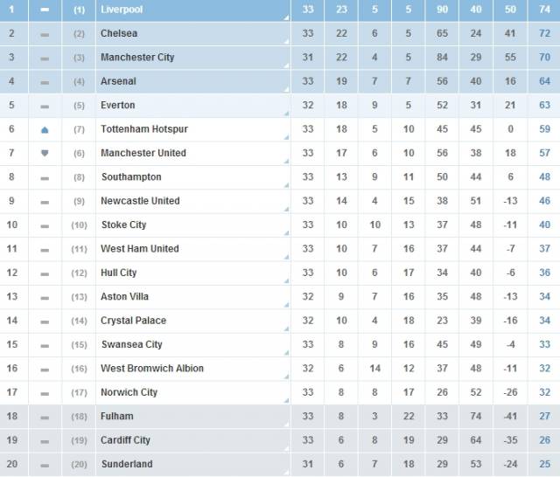
Task: Click the no-change dash icon beside Everton
Action: pyautogui.click(x=45, y=107)
